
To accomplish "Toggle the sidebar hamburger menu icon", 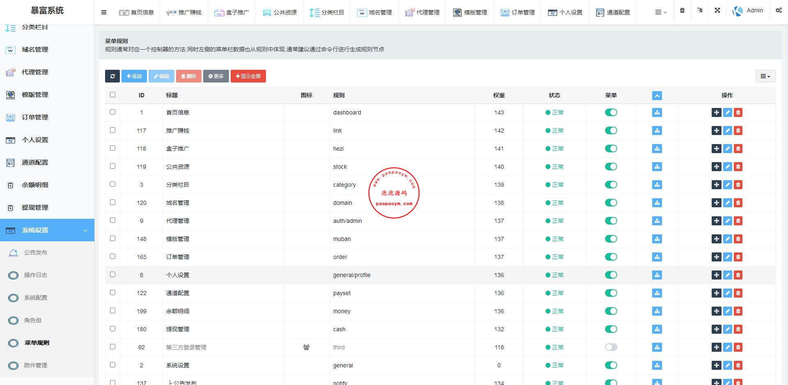I will click(x=104, y=12).
